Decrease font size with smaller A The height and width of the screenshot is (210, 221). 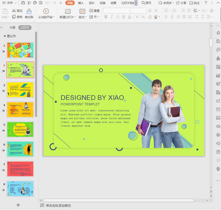(x=156, y=11)
